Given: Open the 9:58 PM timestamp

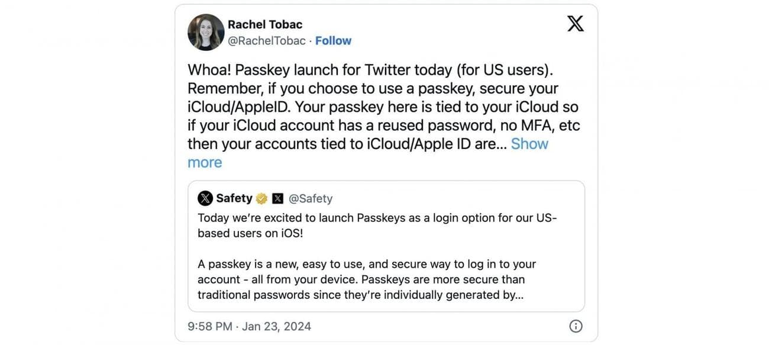Looking at the screenshot, I should (210, 326).
